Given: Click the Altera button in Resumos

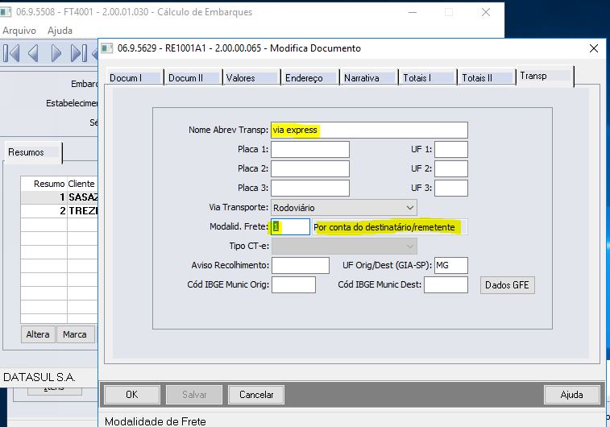Looking at the screenshot, I should pyautogui.click(x=38, y=334).
